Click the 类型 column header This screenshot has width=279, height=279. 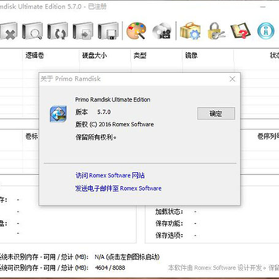[x=139, y=55]
